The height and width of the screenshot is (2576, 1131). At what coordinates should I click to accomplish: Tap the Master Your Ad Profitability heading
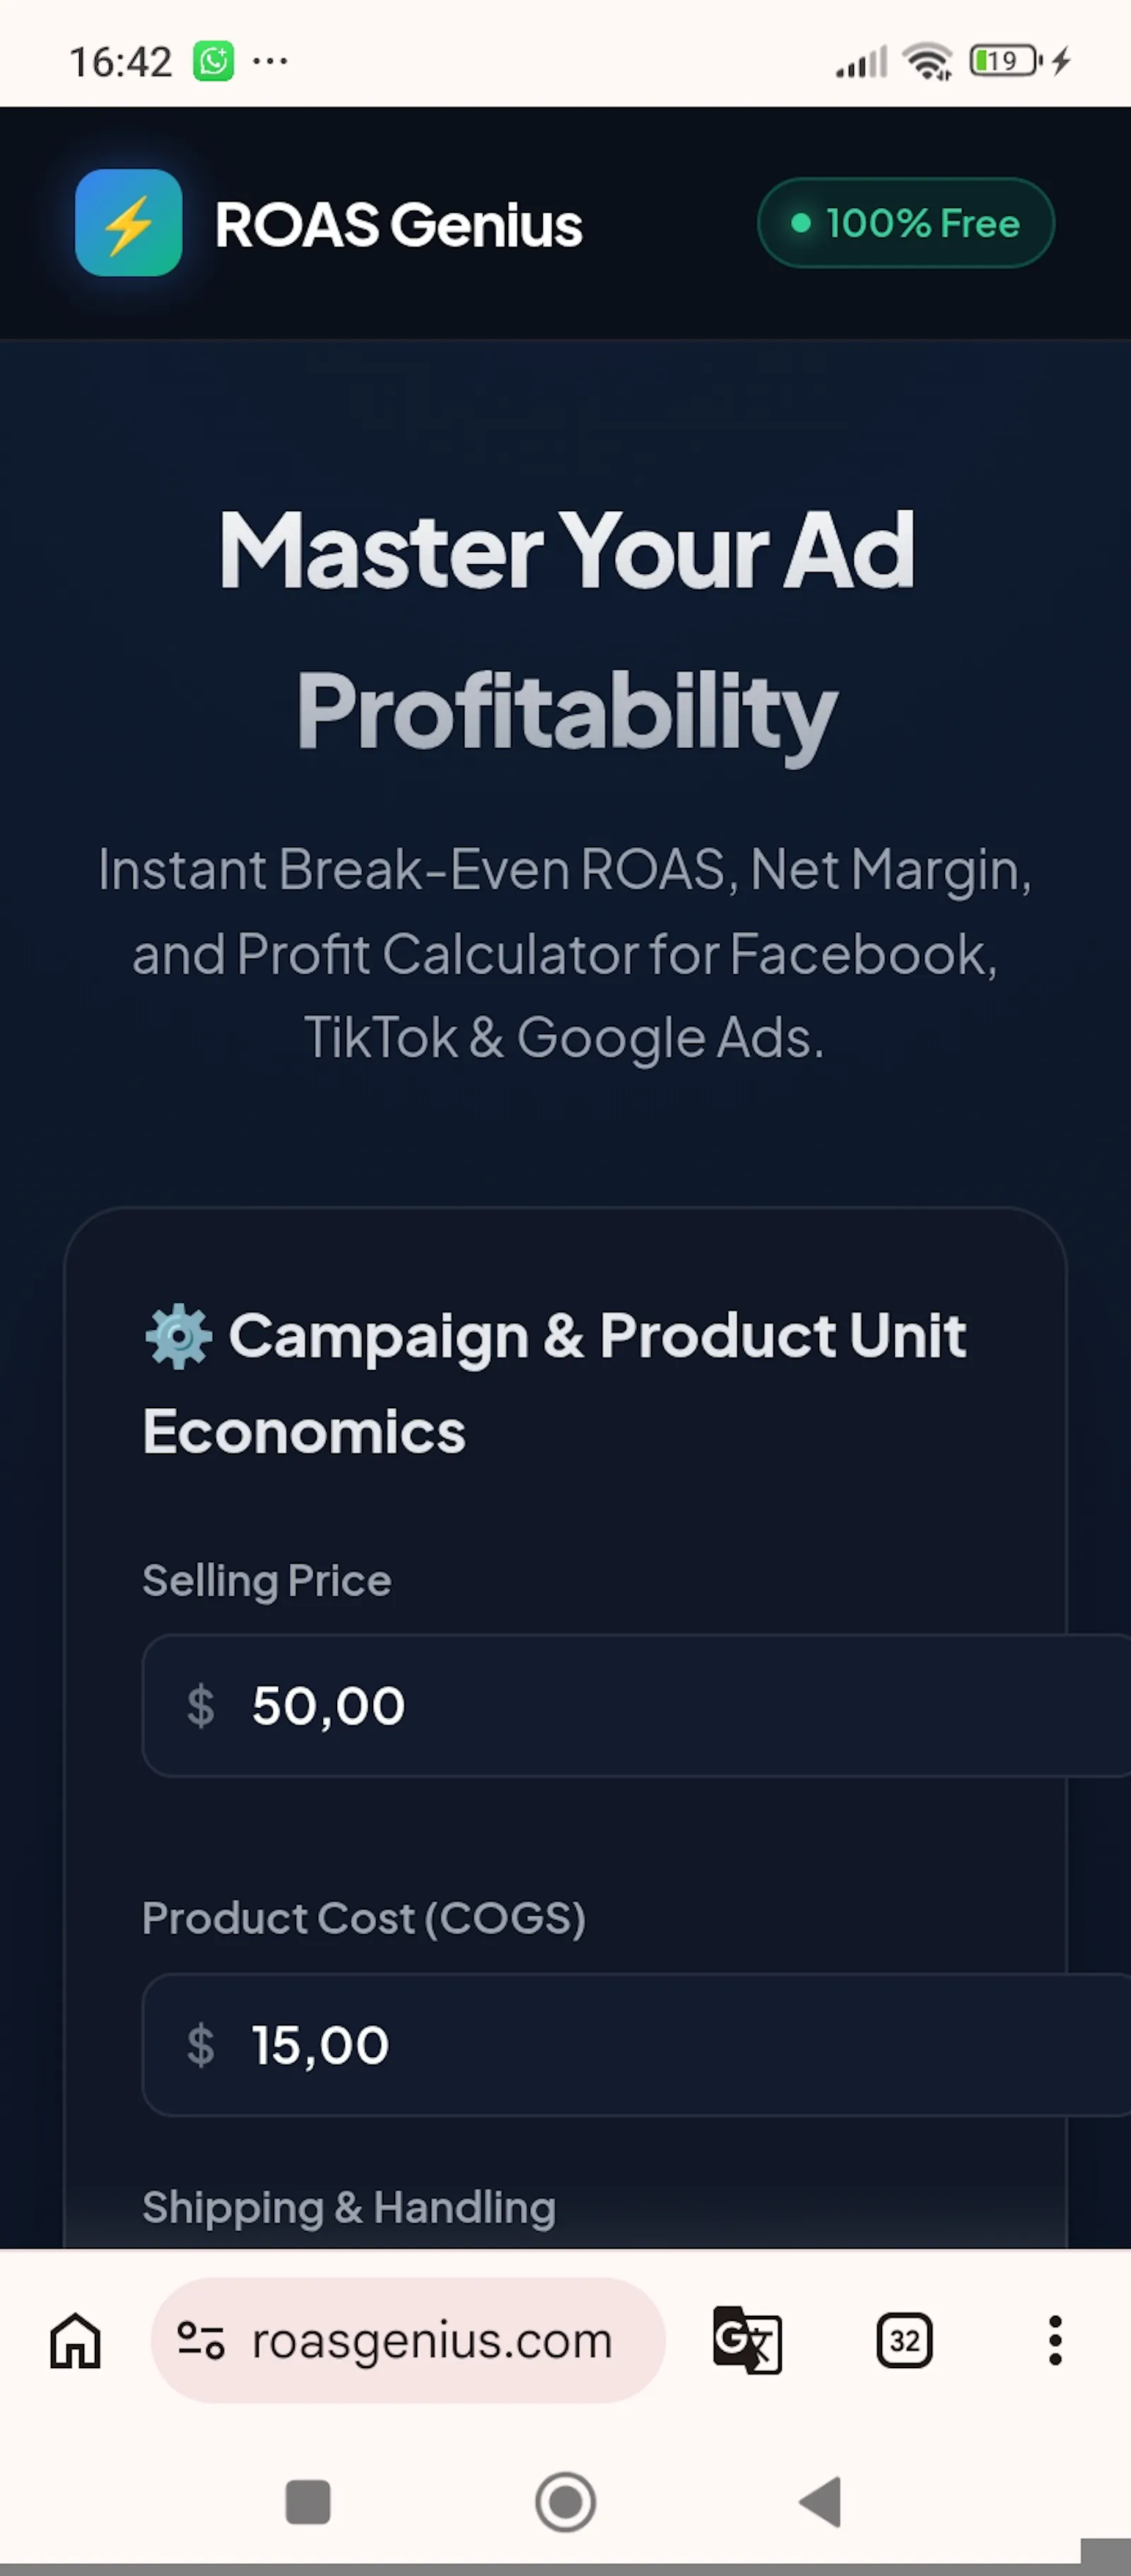pyautogui.click(x=566, y=629)
